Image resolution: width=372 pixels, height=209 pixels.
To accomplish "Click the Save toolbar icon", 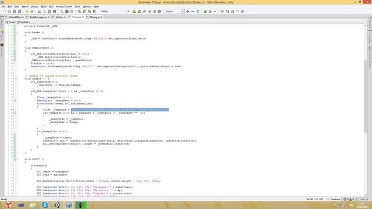I will (15, 12).
